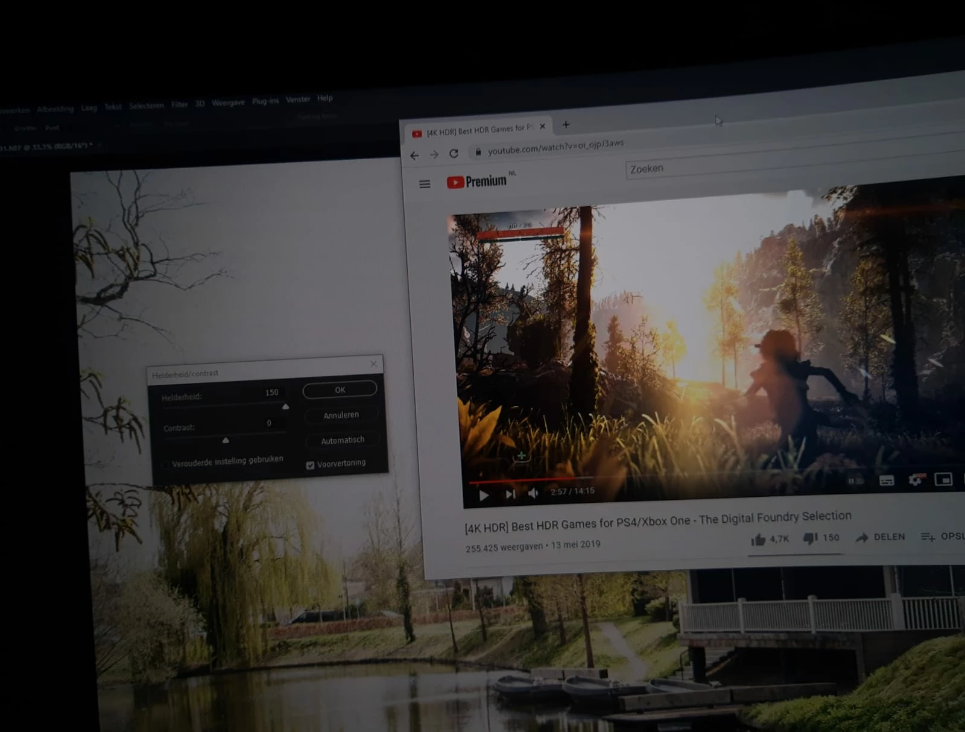Click the padlock site info icon

[478, 152]
